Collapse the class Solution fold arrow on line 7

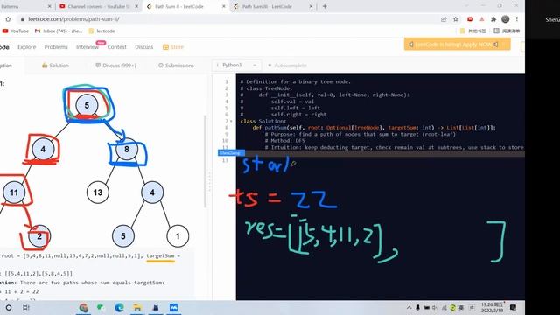(231, 121)
